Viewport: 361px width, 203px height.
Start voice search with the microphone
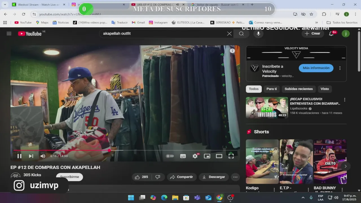click(x=258, y=34)
